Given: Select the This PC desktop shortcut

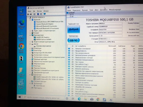Looking at the screenshot, I should [x=21, y=36].
